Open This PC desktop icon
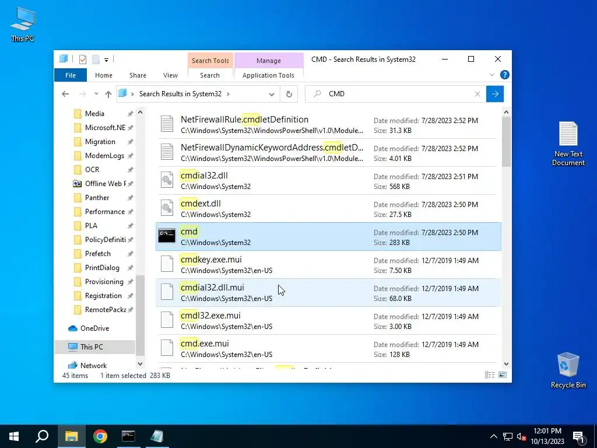The image size is (597, 448). point(23,23)
